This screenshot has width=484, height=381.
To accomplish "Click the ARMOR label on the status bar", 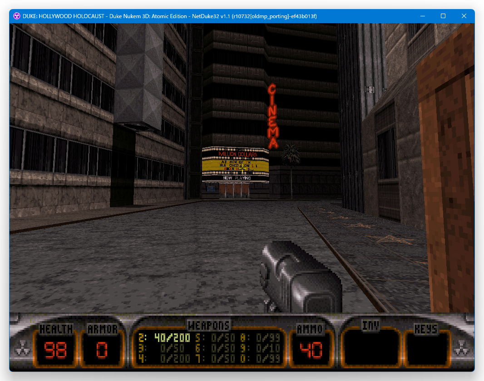I will click(103, 329).
